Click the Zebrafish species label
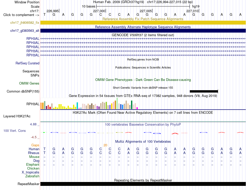This screenshot has height=190, width=246. coord(32,176)
